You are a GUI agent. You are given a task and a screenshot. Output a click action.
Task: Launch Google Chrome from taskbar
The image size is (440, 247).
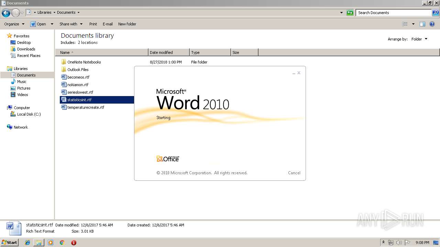[x=62, y=243]
